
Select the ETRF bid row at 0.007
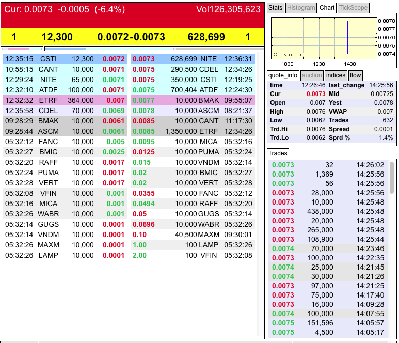[65, 100]
